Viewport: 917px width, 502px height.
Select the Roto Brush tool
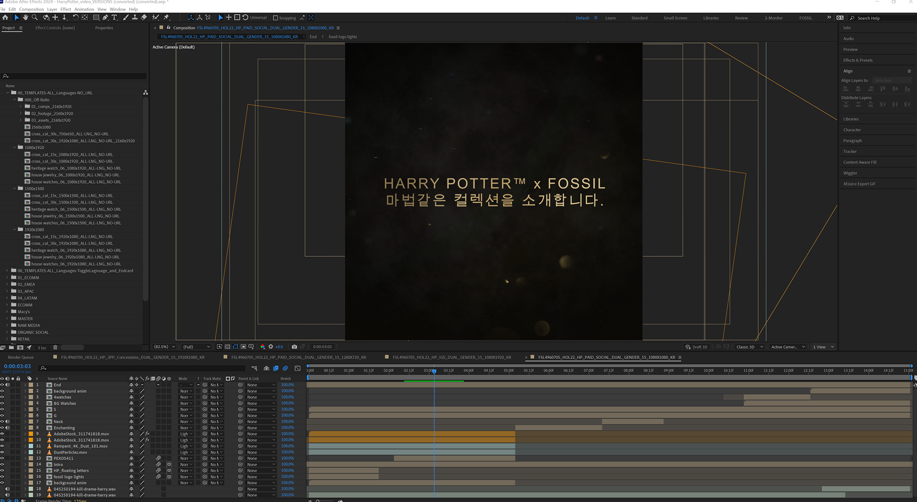(x=156, y=18)
